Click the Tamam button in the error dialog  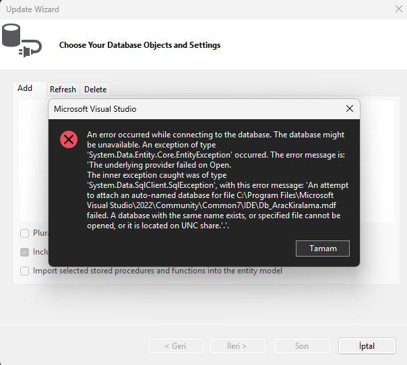[x=322, y=248]
